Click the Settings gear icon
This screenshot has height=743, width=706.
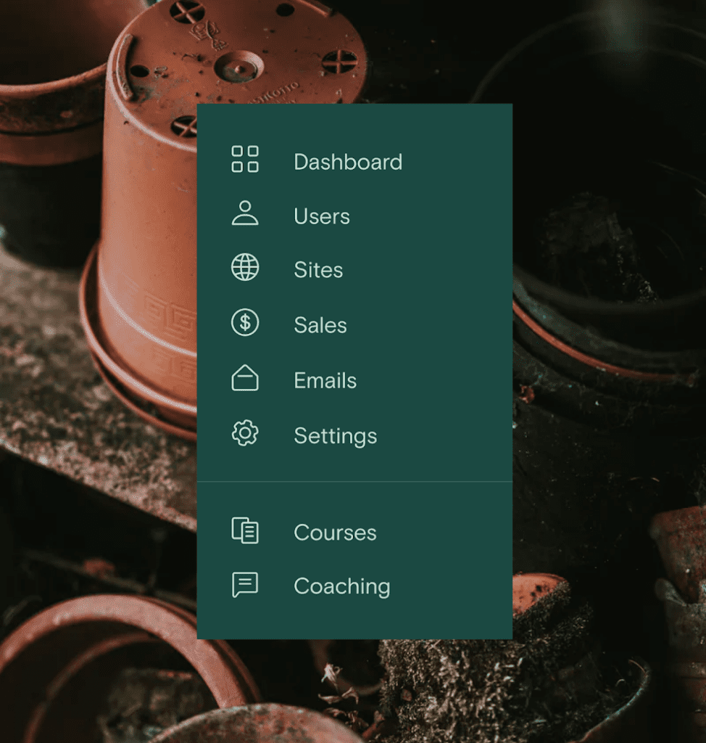(245, 433)
